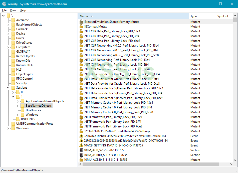Sort list by Name column header
The width and height of the screenshot is (238, 173).
134,16
